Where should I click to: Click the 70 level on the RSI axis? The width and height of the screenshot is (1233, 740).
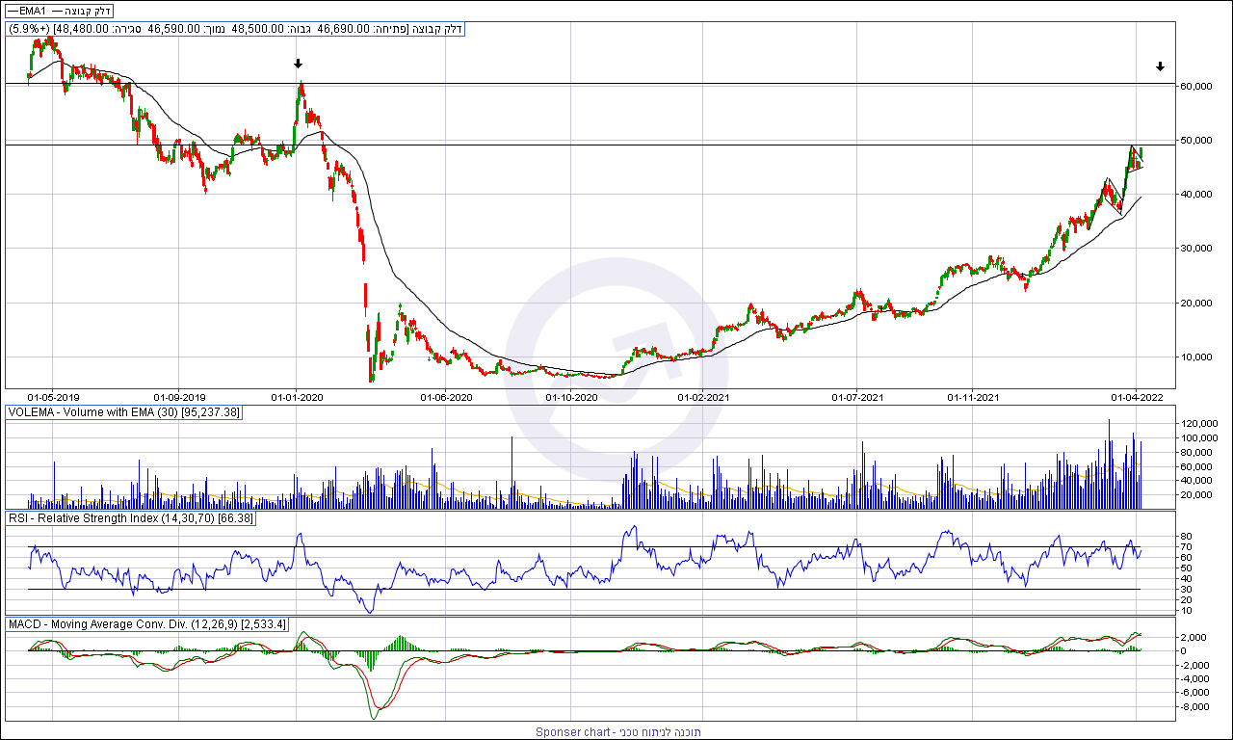1188,547
